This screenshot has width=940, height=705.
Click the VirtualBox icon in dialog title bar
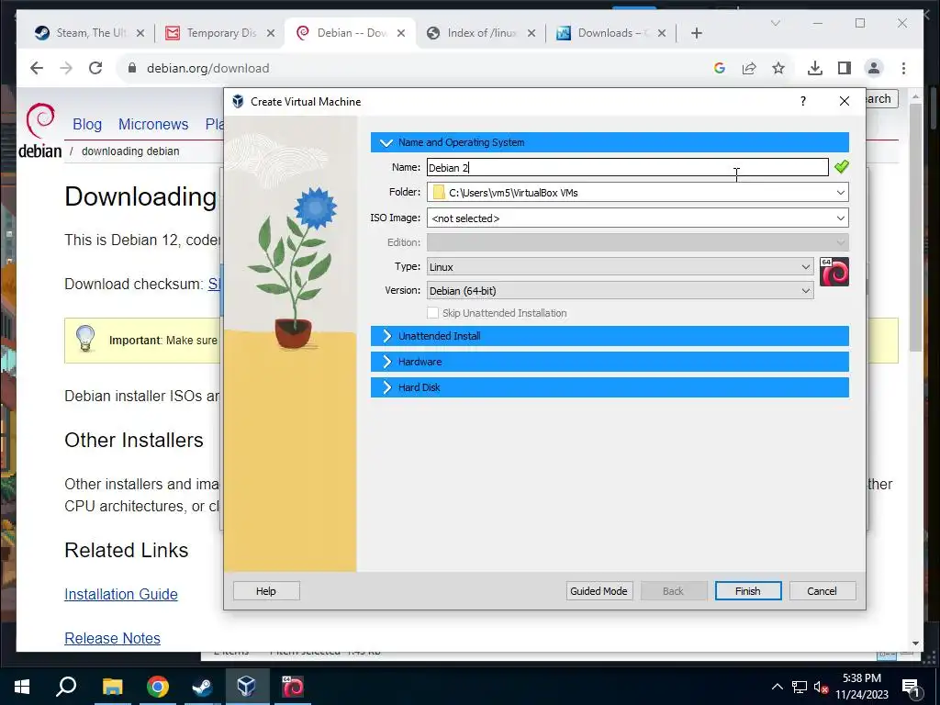[x=238, y=101]
